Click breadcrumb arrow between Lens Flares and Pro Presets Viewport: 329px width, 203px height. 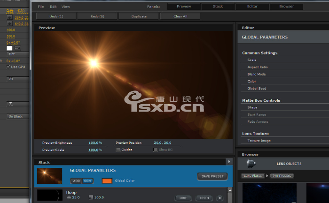click(267, 176)
